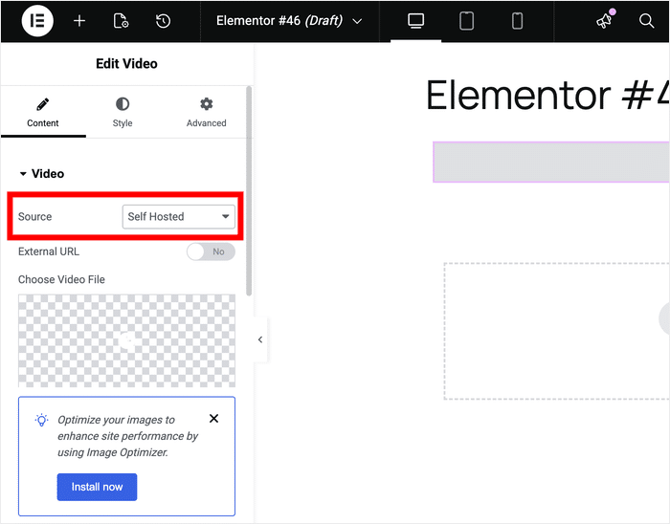Click the Elementor logo menu icon
Image resolution: width=670 pixels, height=524 pixels.
pos(37,20)
